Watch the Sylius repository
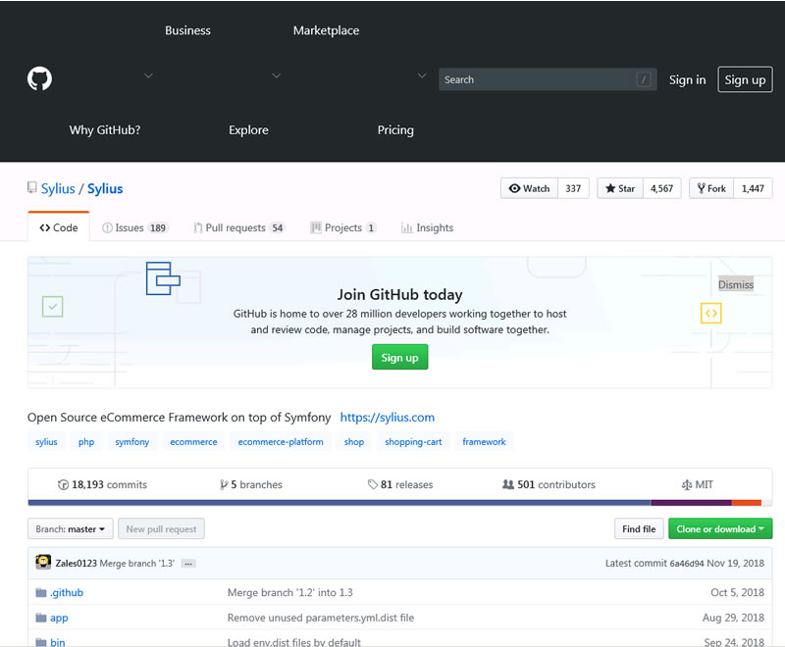This screenshot has width=785, height=647. coord(528,188)
